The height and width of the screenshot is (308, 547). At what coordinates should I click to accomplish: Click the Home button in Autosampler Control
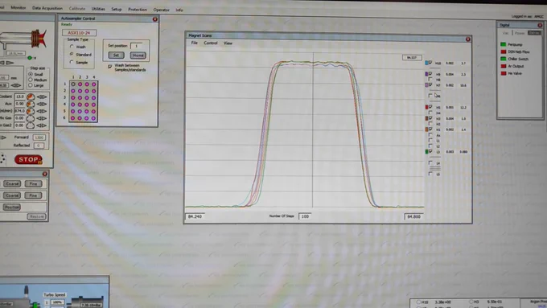(138, 55)
